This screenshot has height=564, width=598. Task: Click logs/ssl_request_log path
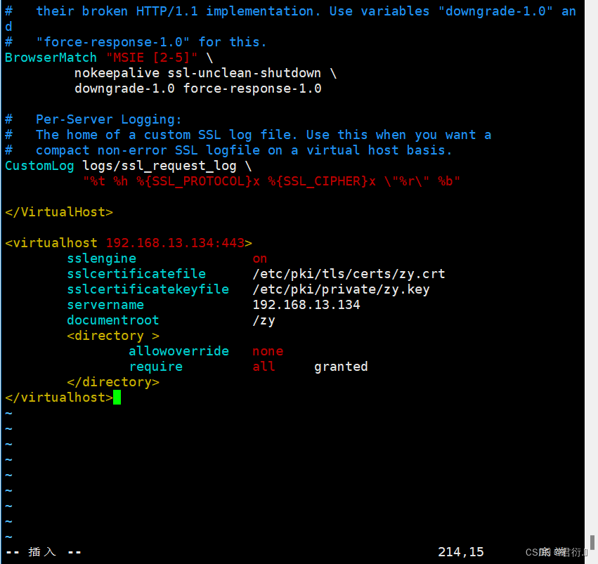[x=160, y=166]
